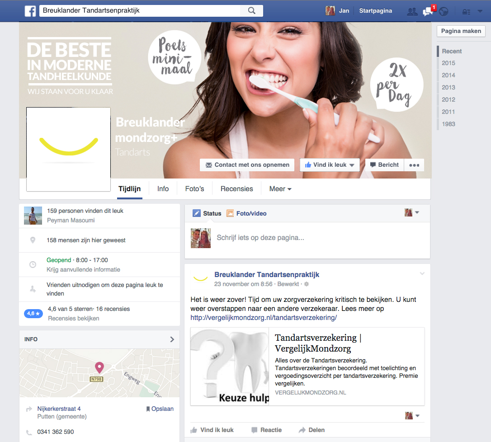Image resolution: width=491 pixels, height=442 pixels.
Task: Click Jan's profile picture in top bar
Action: point(330,11)
